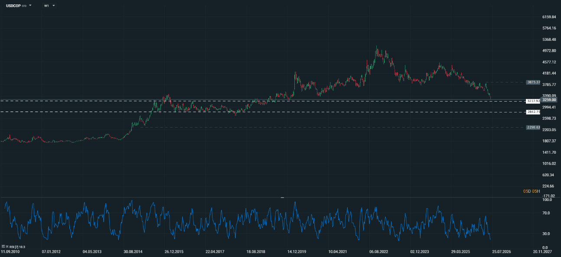Click price axis label 1016.02

coord(549,164)
